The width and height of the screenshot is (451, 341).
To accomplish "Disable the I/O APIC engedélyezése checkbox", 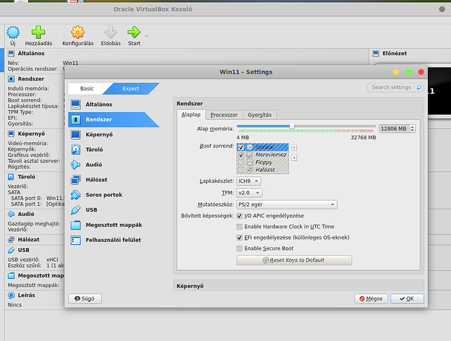I will [239, 216].
